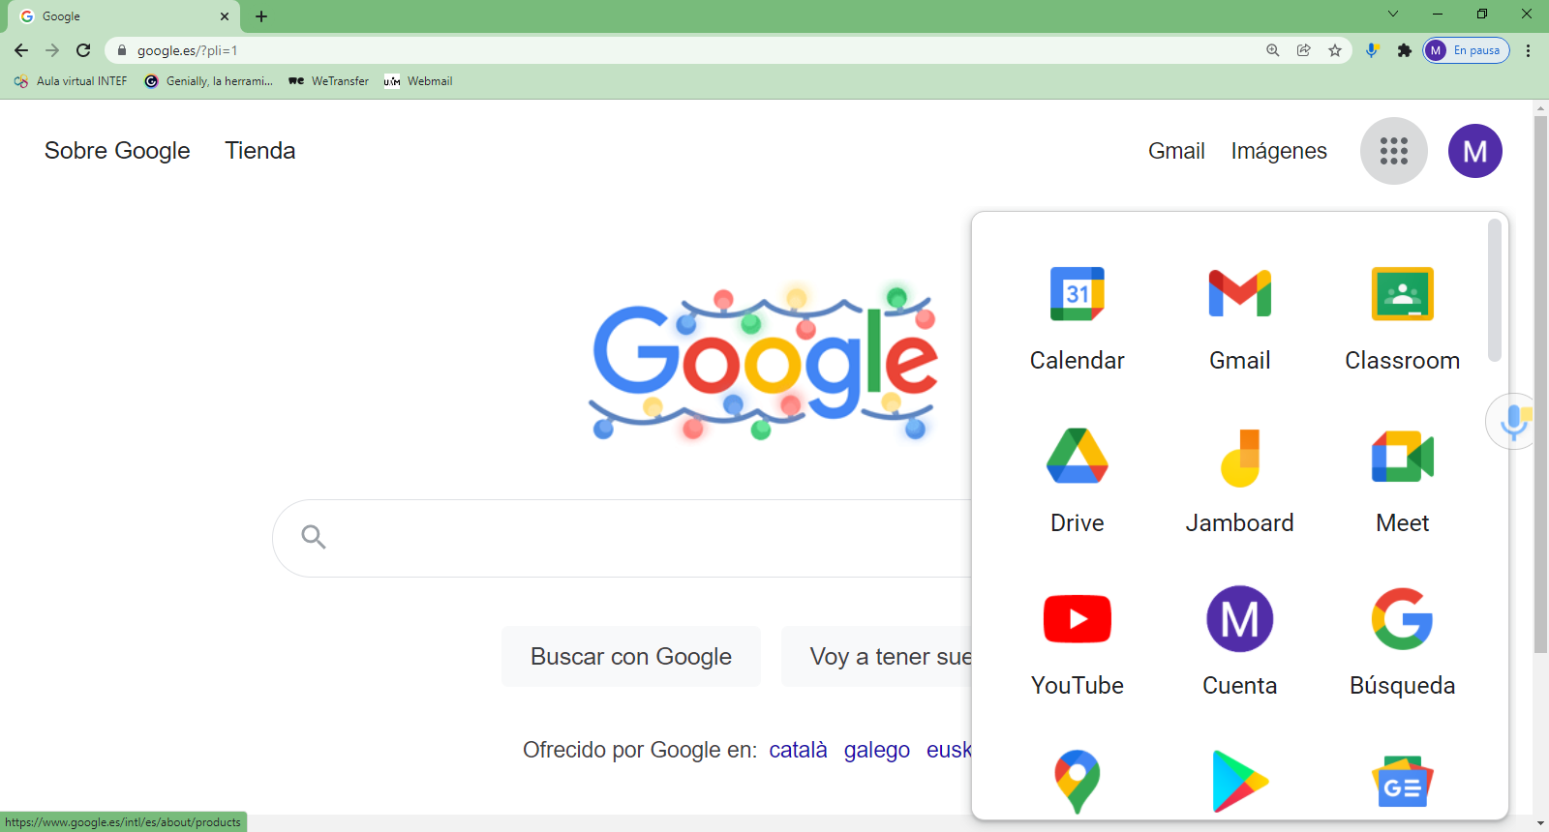Close the Google apps grid launcher
1549x832 pixels.
point(1393,151)
